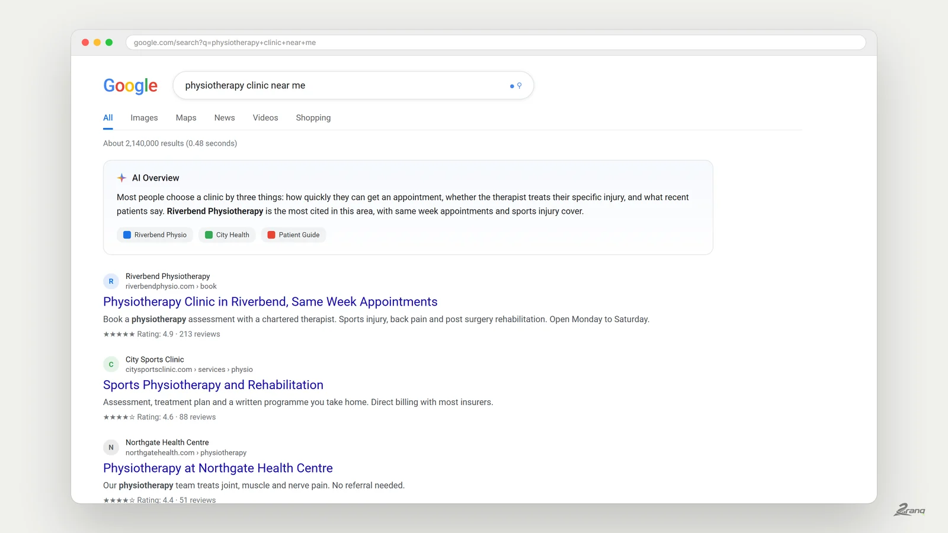The image size is (948, 533).
Task: Click the 'Northgate Health Centre' site name
Action: pos(167,442)
